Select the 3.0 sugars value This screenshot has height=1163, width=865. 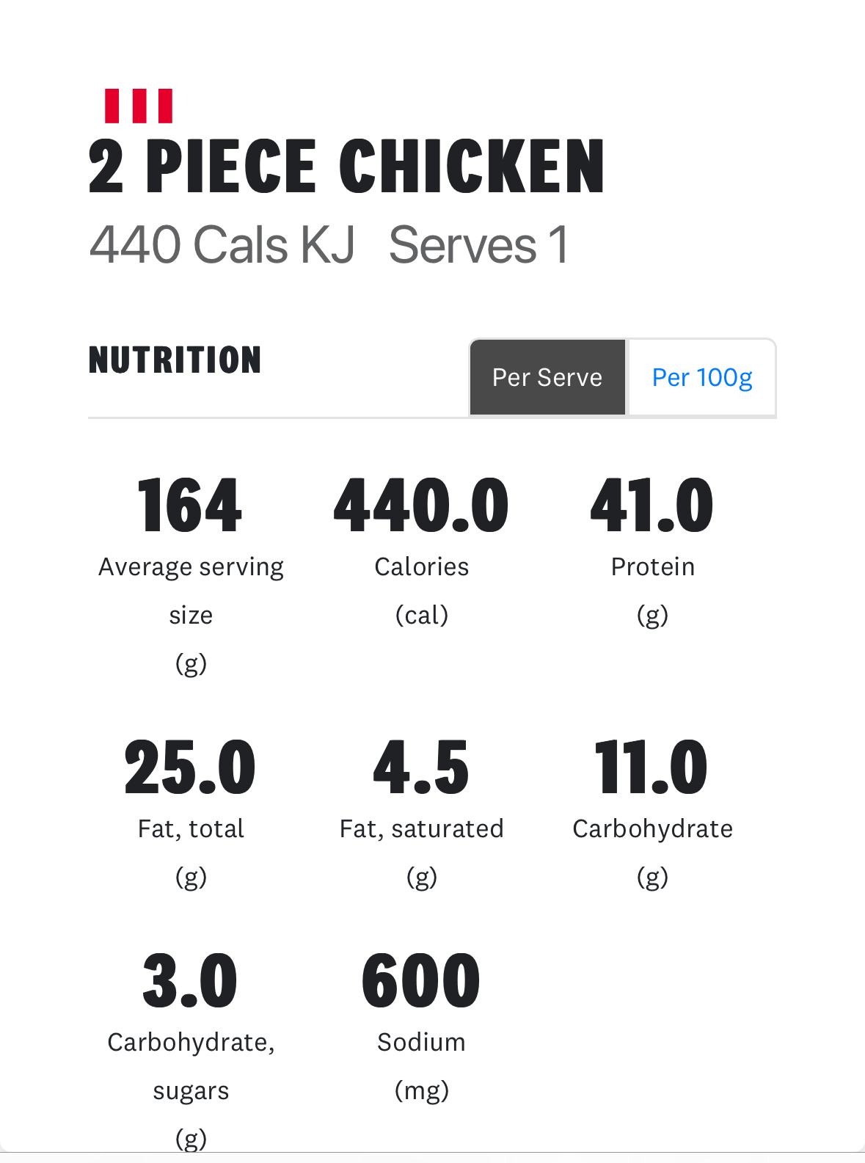pos(190,980)
